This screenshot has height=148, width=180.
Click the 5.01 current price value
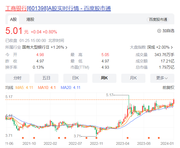pyautogui.click(x=14, y=31)
